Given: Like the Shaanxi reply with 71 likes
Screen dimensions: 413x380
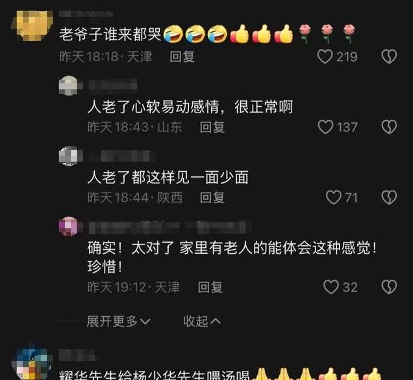Looking at the screenshot, I should tap(334, 197).
